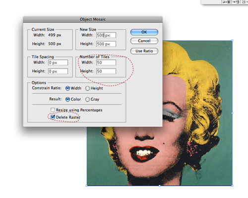This screenshot has width=248, height=198.
Task: Click the New Size Height field
Action: click(x=106, y=44)
